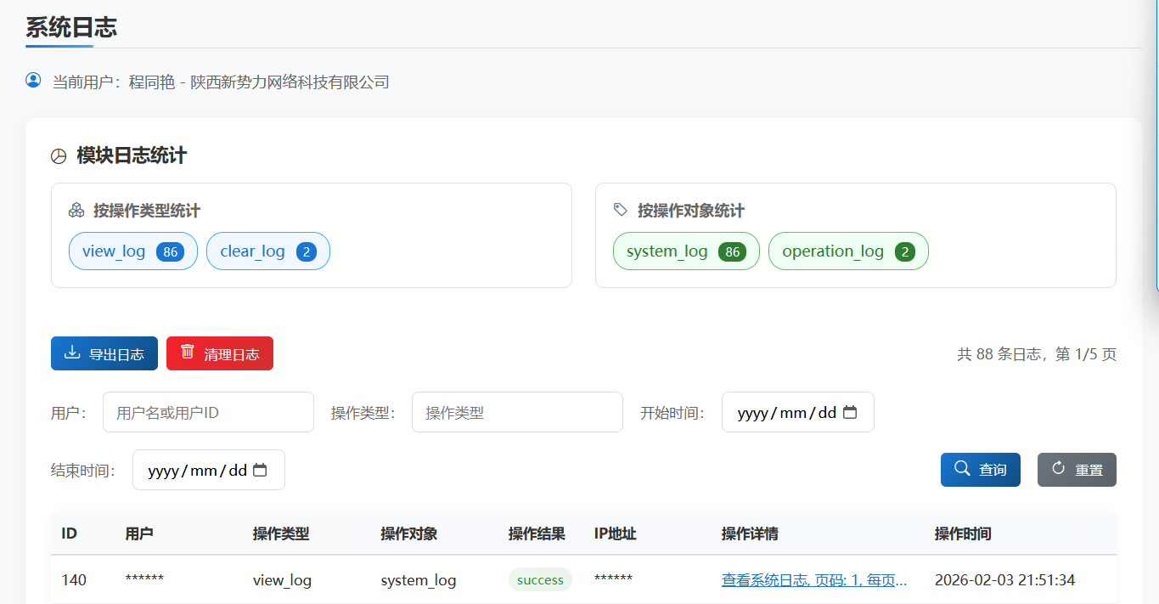Screen dimensions: 1159x604
Task: Click the cubes icon beside 按操作类型统计
Action: [76, 211]
